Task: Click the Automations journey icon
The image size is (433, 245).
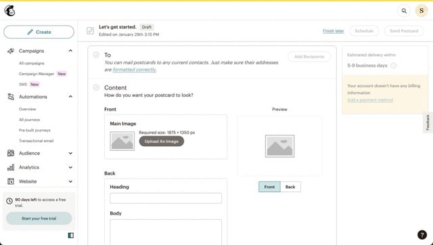Action: (x=11, y=97)
